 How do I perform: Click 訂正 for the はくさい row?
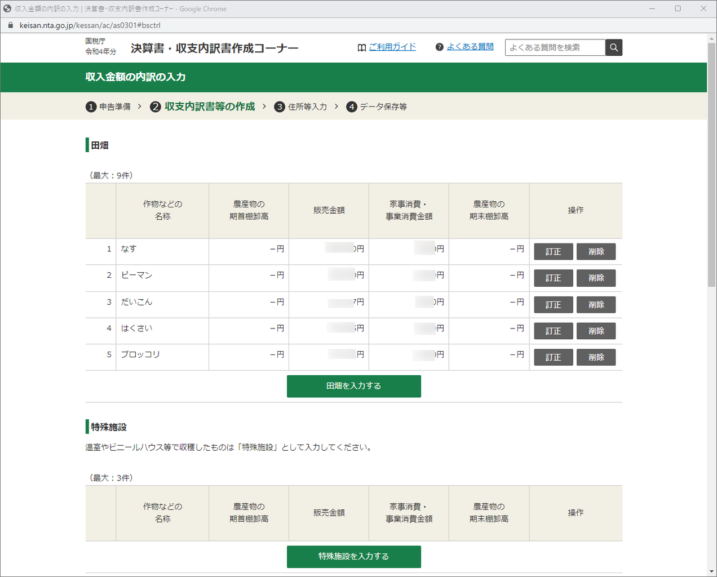click(554, 331)
